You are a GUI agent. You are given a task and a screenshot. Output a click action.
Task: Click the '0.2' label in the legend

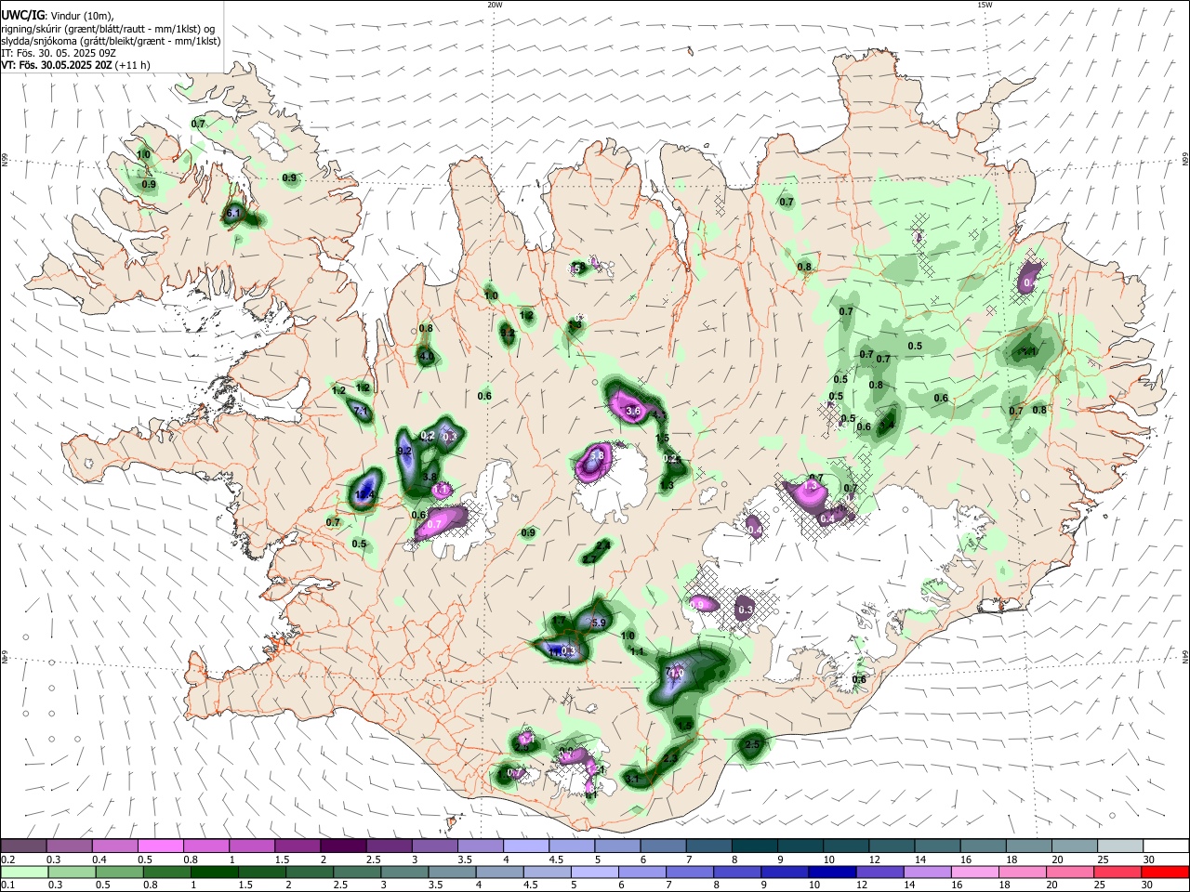[7, 859]
